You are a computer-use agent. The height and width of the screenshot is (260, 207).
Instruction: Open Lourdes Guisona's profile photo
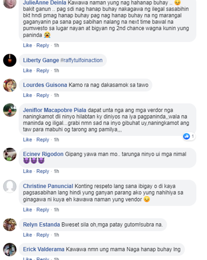tap(10, 85)
